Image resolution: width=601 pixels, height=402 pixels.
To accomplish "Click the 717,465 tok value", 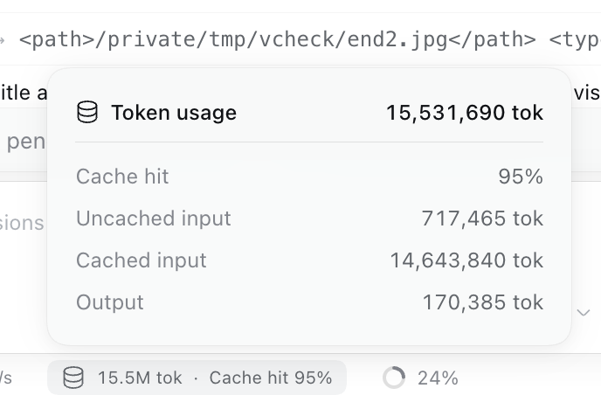I will coord(482,218).
